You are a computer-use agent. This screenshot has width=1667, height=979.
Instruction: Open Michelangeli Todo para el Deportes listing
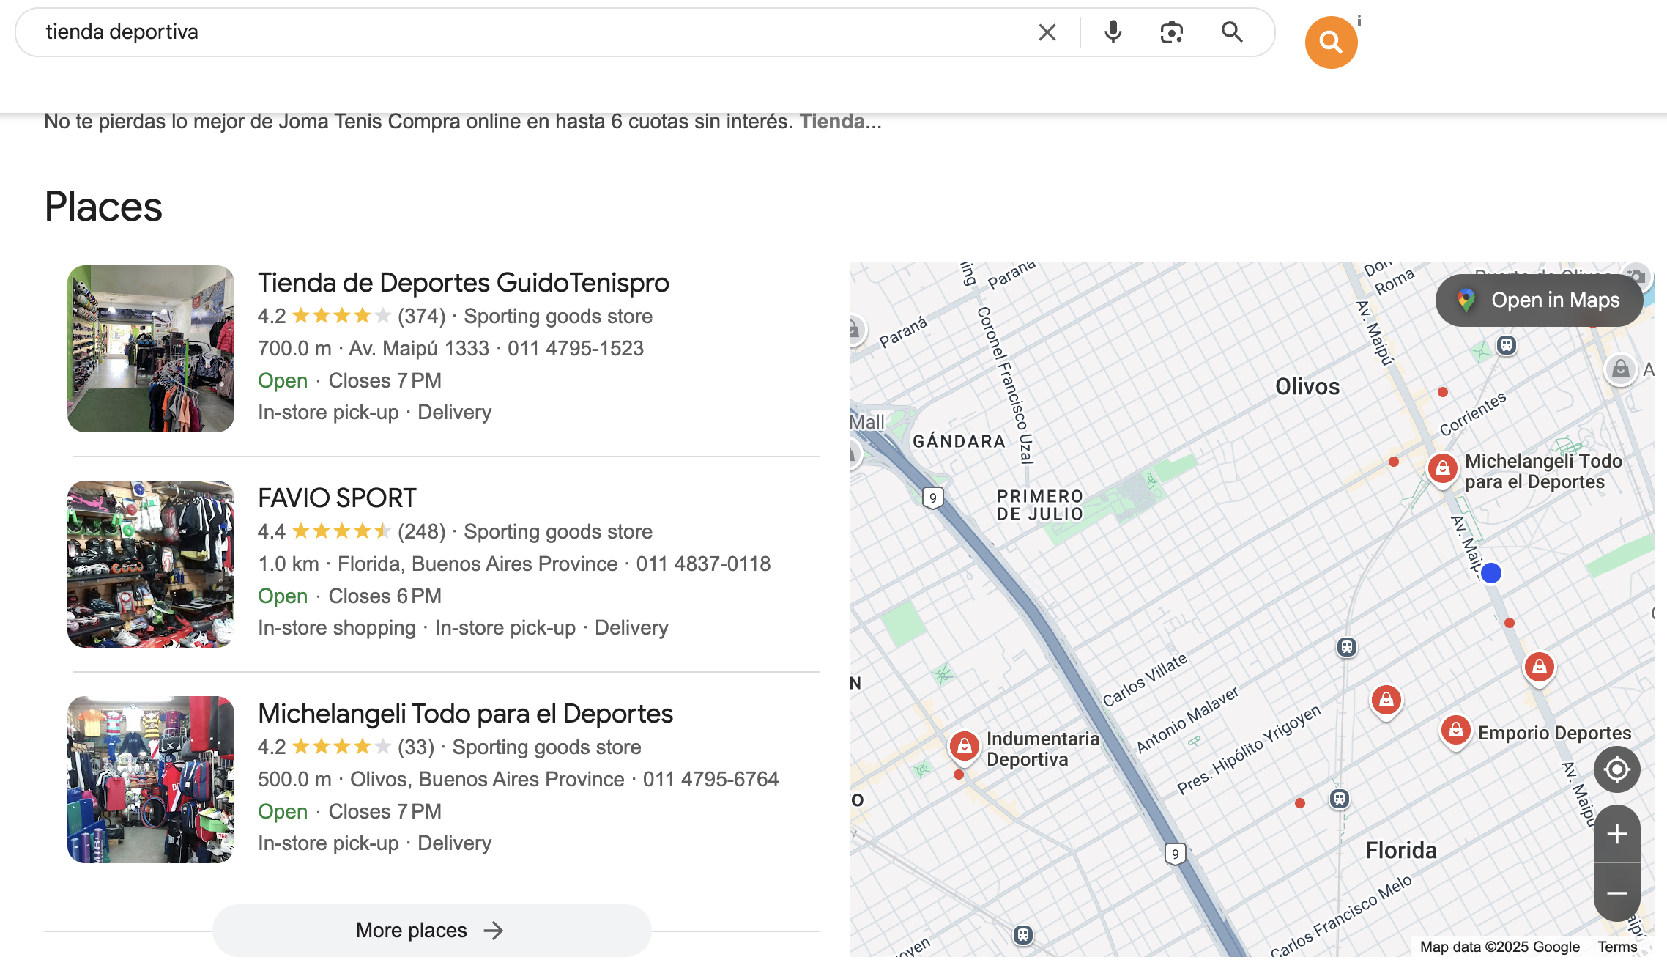coord(465,714)
